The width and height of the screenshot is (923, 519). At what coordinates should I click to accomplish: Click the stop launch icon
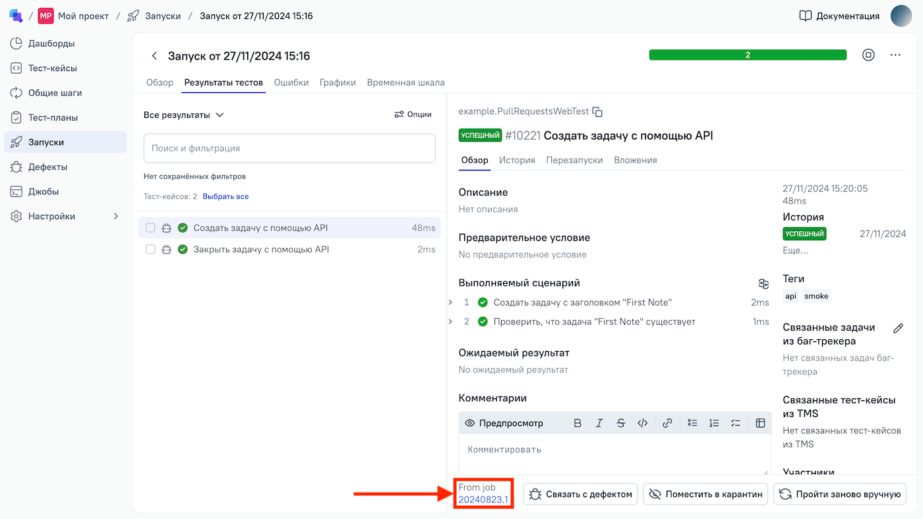pyautogui.click(x=868, y=55)
